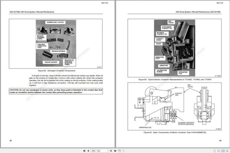Click the right page header OHV Drive System

[198, 12]
